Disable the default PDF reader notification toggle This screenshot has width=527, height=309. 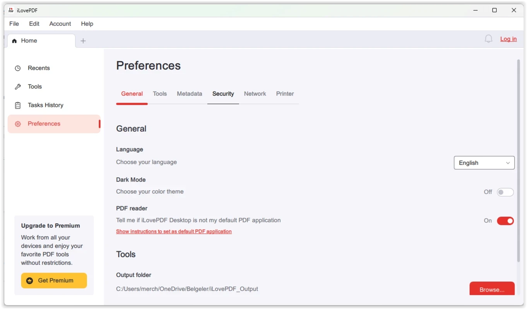505,221
